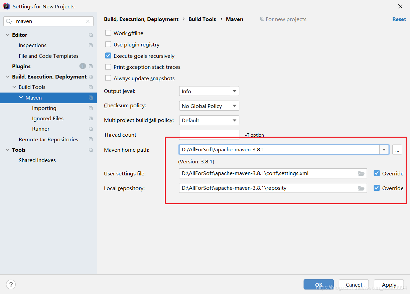
Task: Toggle Override for User settings file
Action: point(377,173)
